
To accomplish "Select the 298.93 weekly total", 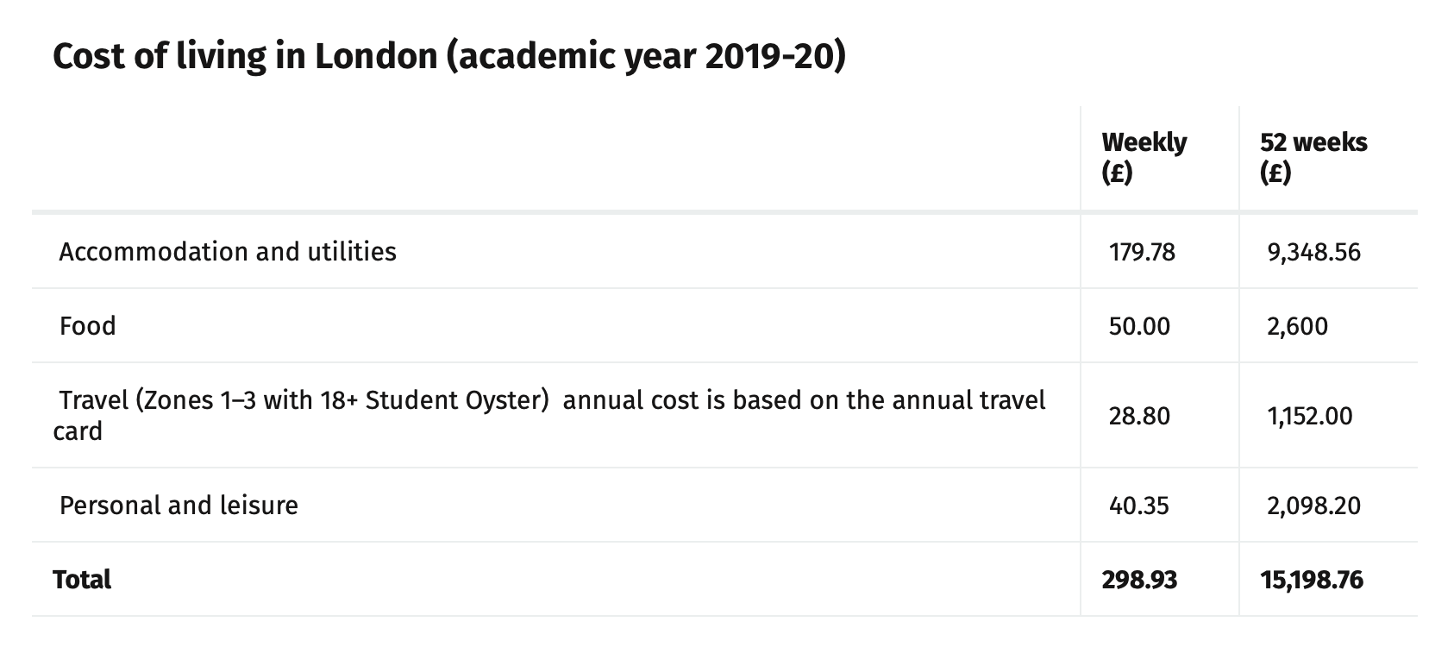I will (x=1138, y=580).
